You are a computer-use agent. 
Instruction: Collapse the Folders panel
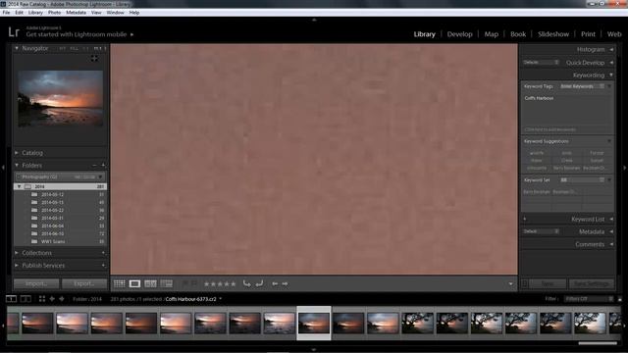point(17,165)
